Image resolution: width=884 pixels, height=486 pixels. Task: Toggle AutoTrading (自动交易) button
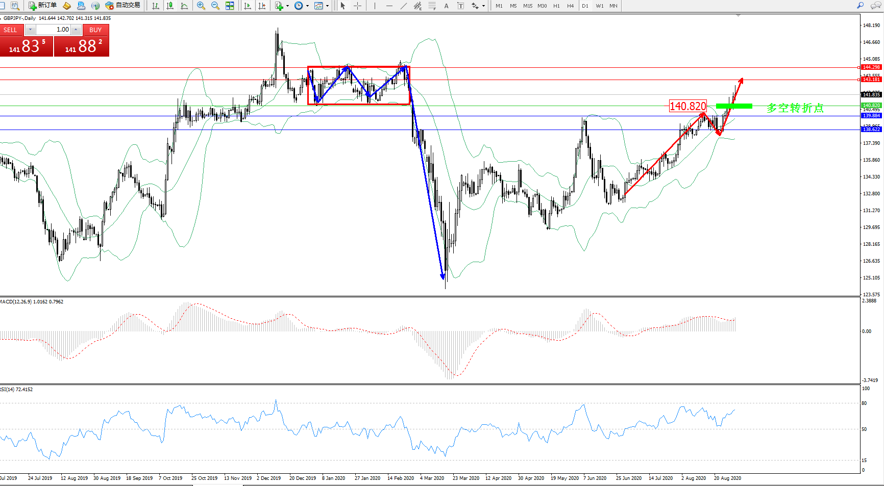(122, 6)
